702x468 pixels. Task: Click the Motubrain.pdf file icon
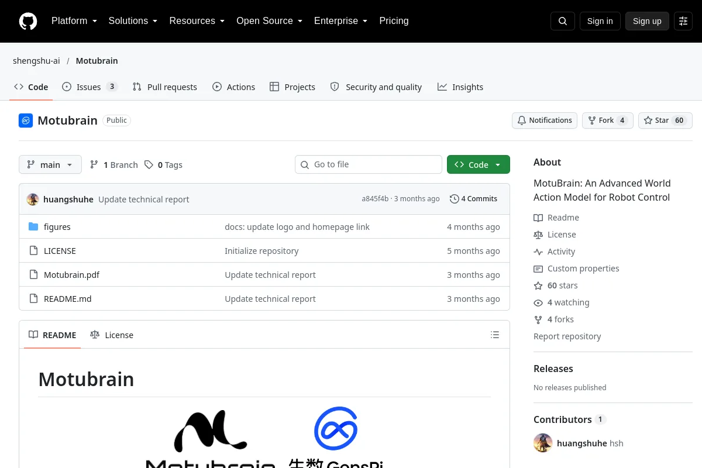click(33, 275)
